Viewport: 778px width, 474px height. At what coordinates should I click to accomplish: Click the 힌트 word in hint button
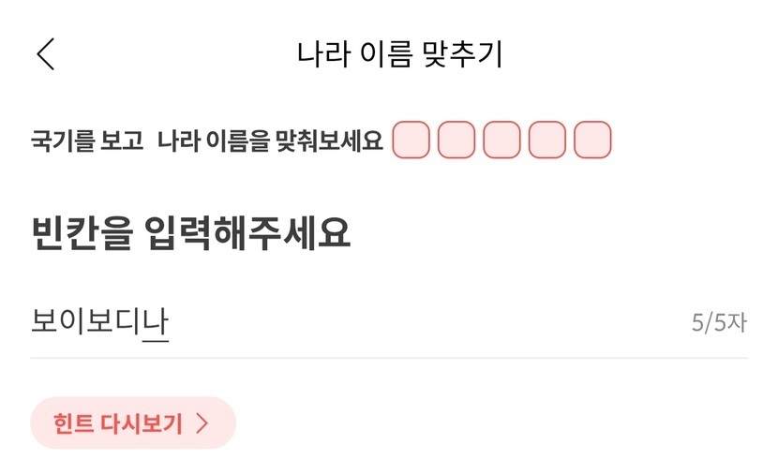pyautogui.click(x=74, y=423)
